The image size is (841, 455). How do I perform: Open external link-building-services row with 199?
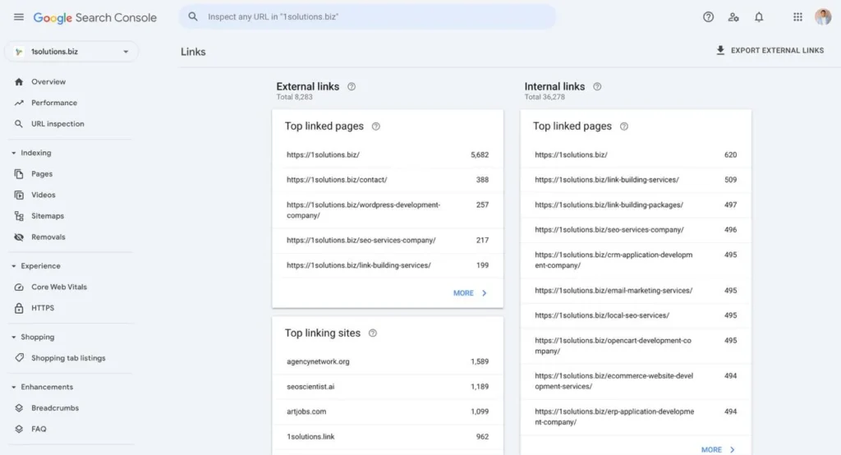[388, 265]
